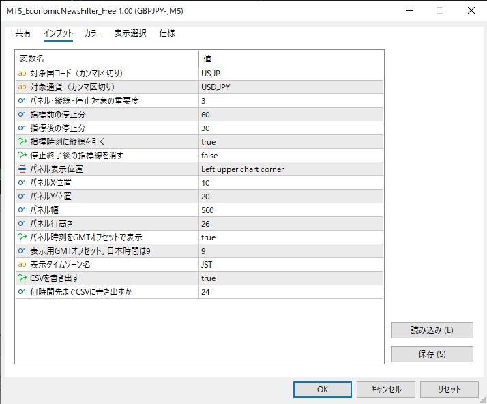Click the 01 icon beside 指標前の停止分
The height and width of the screenshot is (404, 487).
coord(22,114)
